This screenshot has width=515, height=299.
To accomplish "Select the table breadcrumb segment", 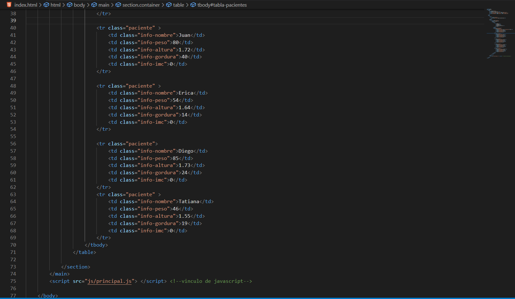I will click(178, 5).
